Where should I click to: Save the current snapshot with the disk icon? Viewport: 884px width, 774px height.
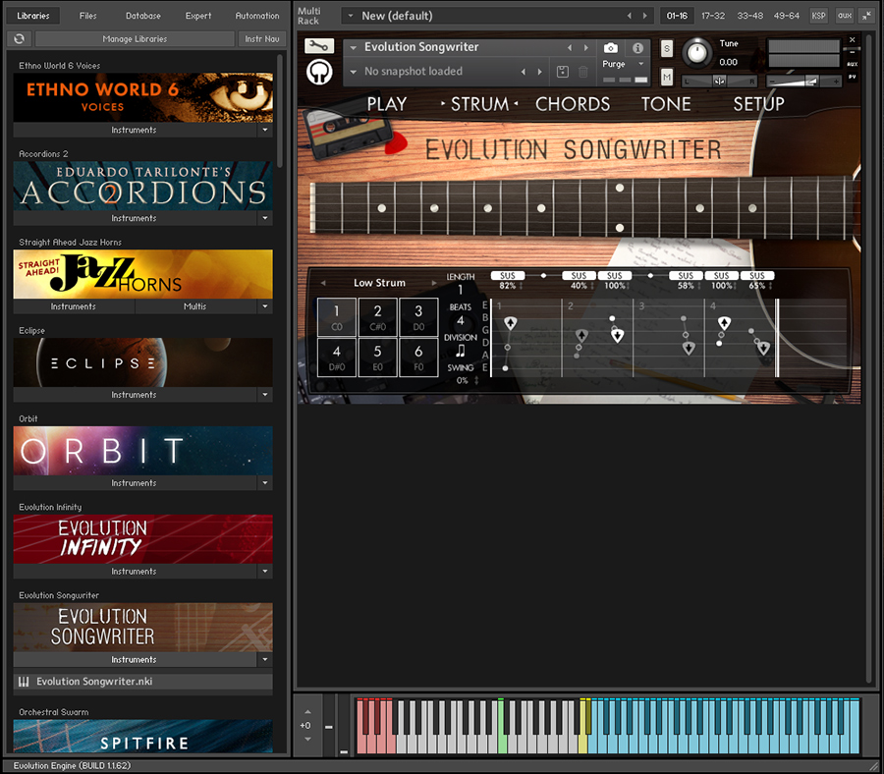[x=562, y=72]
